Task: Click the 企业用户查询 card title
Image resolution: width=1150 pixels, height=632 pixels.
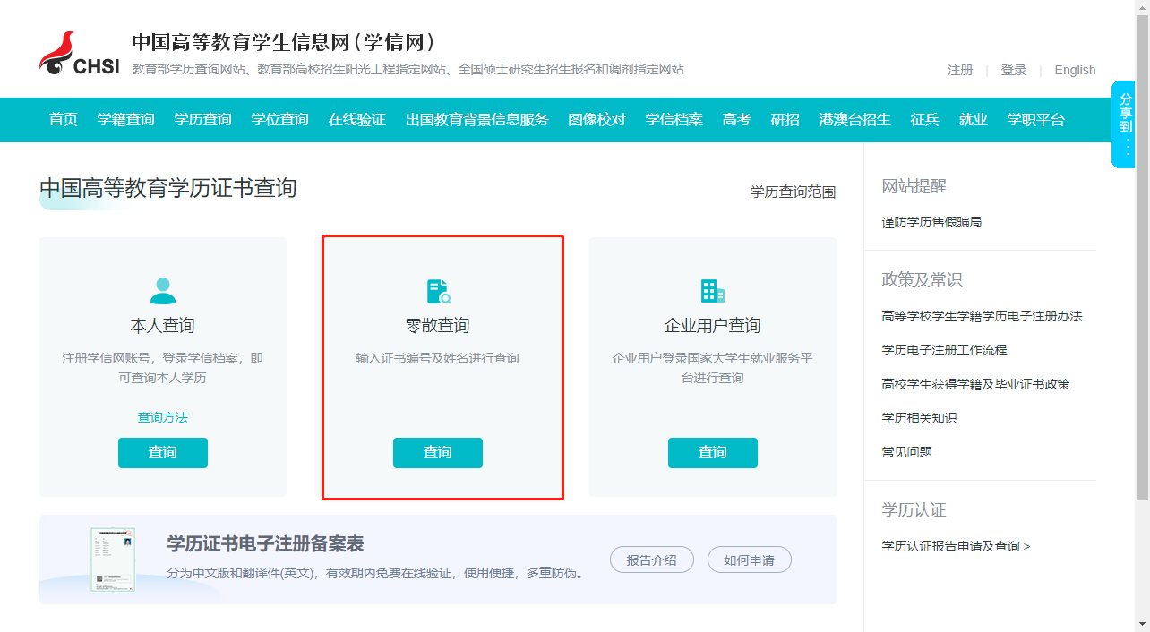Action: tap(713, 325)
